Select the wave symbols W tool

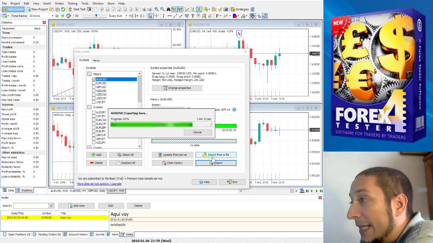(187, 16)
